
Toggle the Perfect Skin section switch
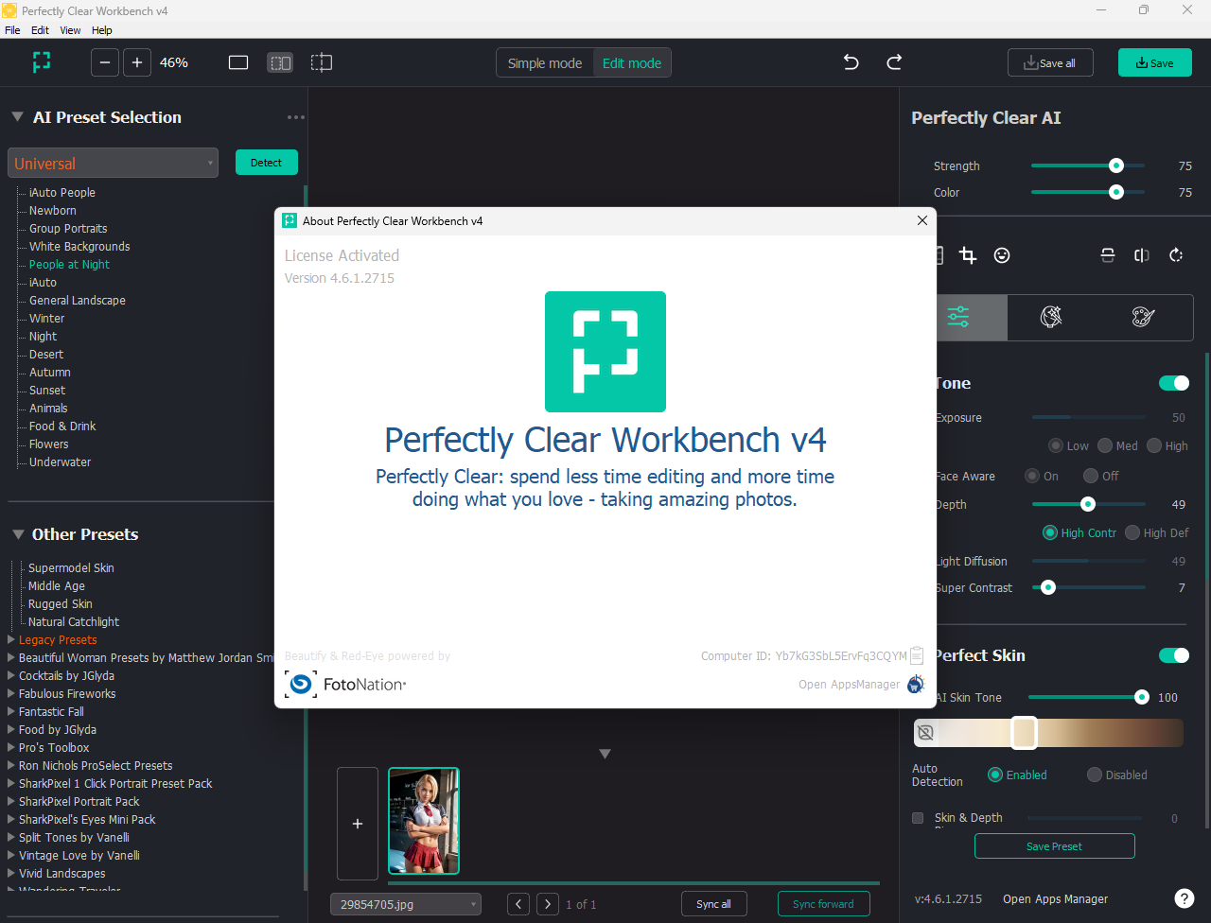[1174, 655]
